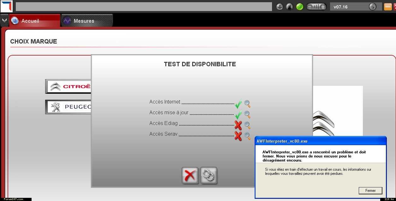Click the Accès Serav label
The height and width of the screenshot is (201, 396).
[163, 134]
